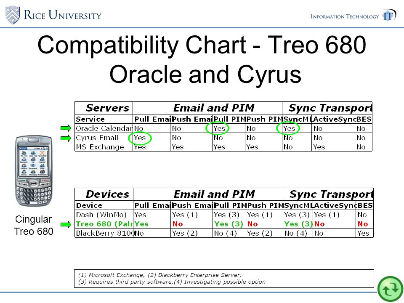404x303 pixels.
Task: Click "SyncML" header in Devices table
Action: 299,205
